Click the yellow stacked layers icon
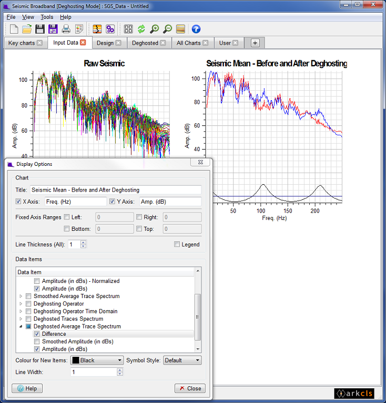Image resolution: width=386 pixels, height=403 pixels. [180, 29]
